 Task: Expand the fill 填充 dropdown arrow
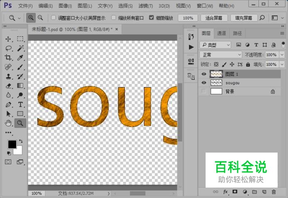(x=282, y=65)
